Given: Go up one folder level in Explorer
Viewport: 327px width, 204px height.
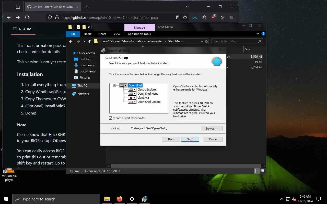Looking at the screenshot, I should (x=90, y=41).
